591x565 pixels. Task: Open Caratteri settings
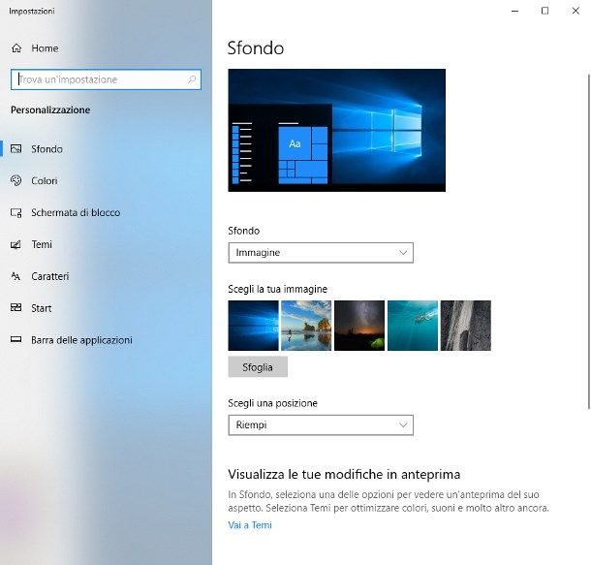pyautogui.click(x=106, y=276)
